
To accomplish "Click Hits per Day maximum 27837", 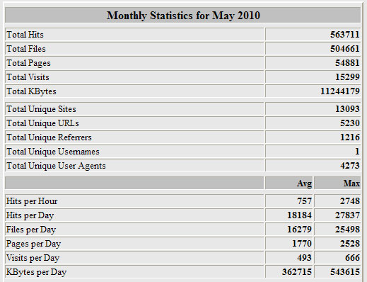I will pyautogui.click(x=347, y=215).
